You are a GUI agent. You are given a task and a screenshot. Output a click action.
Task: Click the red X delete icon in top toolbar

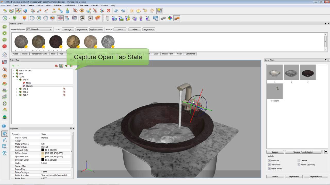(x=109, y=11)
